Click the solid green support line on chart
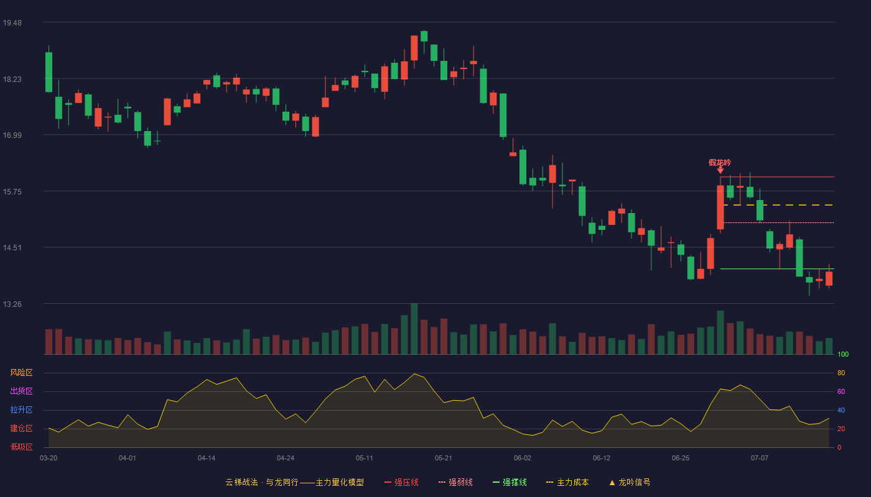Screen dimensions: 871x497 pos(777,269)
